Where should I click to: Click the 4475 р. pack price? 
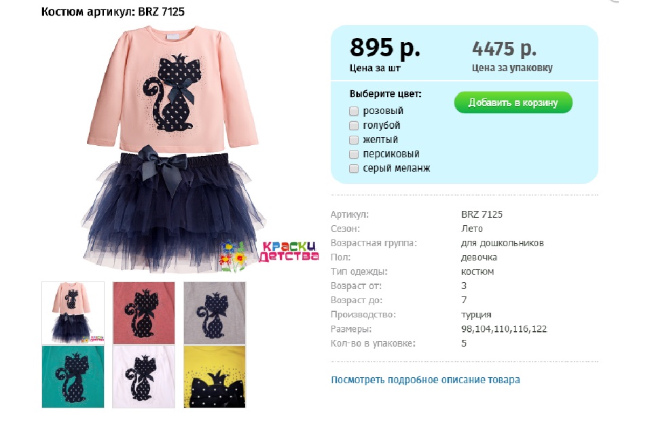504,49
